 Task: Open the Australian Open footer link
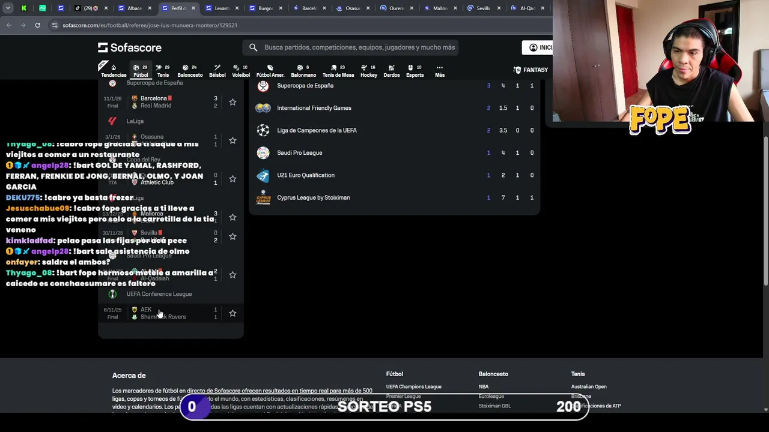(x=589, y=387)
